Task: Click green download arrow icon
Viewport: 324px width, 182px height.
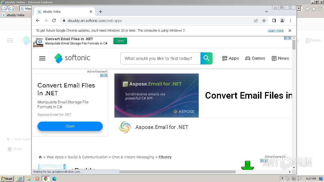Action: [248, 165]
